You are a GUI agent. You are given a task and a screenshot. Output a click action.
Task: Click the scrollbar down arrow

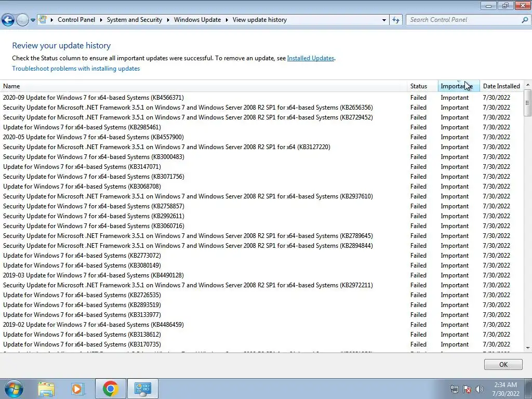click(x=528, y=348)
